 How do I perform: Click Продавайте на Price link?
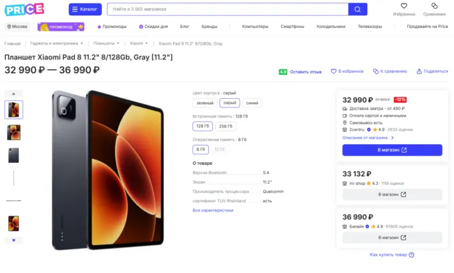427,26
